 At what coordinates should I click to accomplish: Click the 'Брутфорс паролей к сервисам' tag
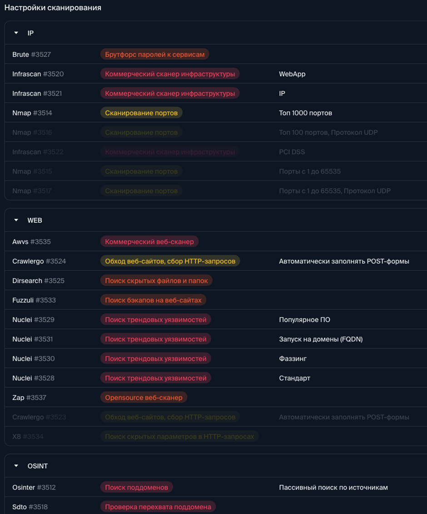tap(154, 54)
